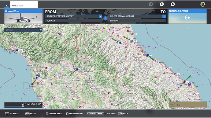Select Pisa LIRP airport icon
This screenshot has height=118, width=211.
click(37, 78)
